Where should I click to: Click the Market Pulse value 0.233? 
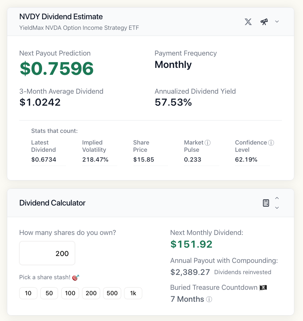[193, 159]
